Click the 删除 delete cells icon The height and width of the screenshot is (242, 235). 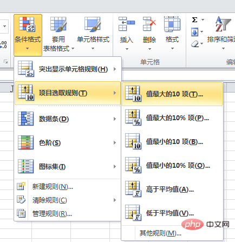tap(149, 24)
